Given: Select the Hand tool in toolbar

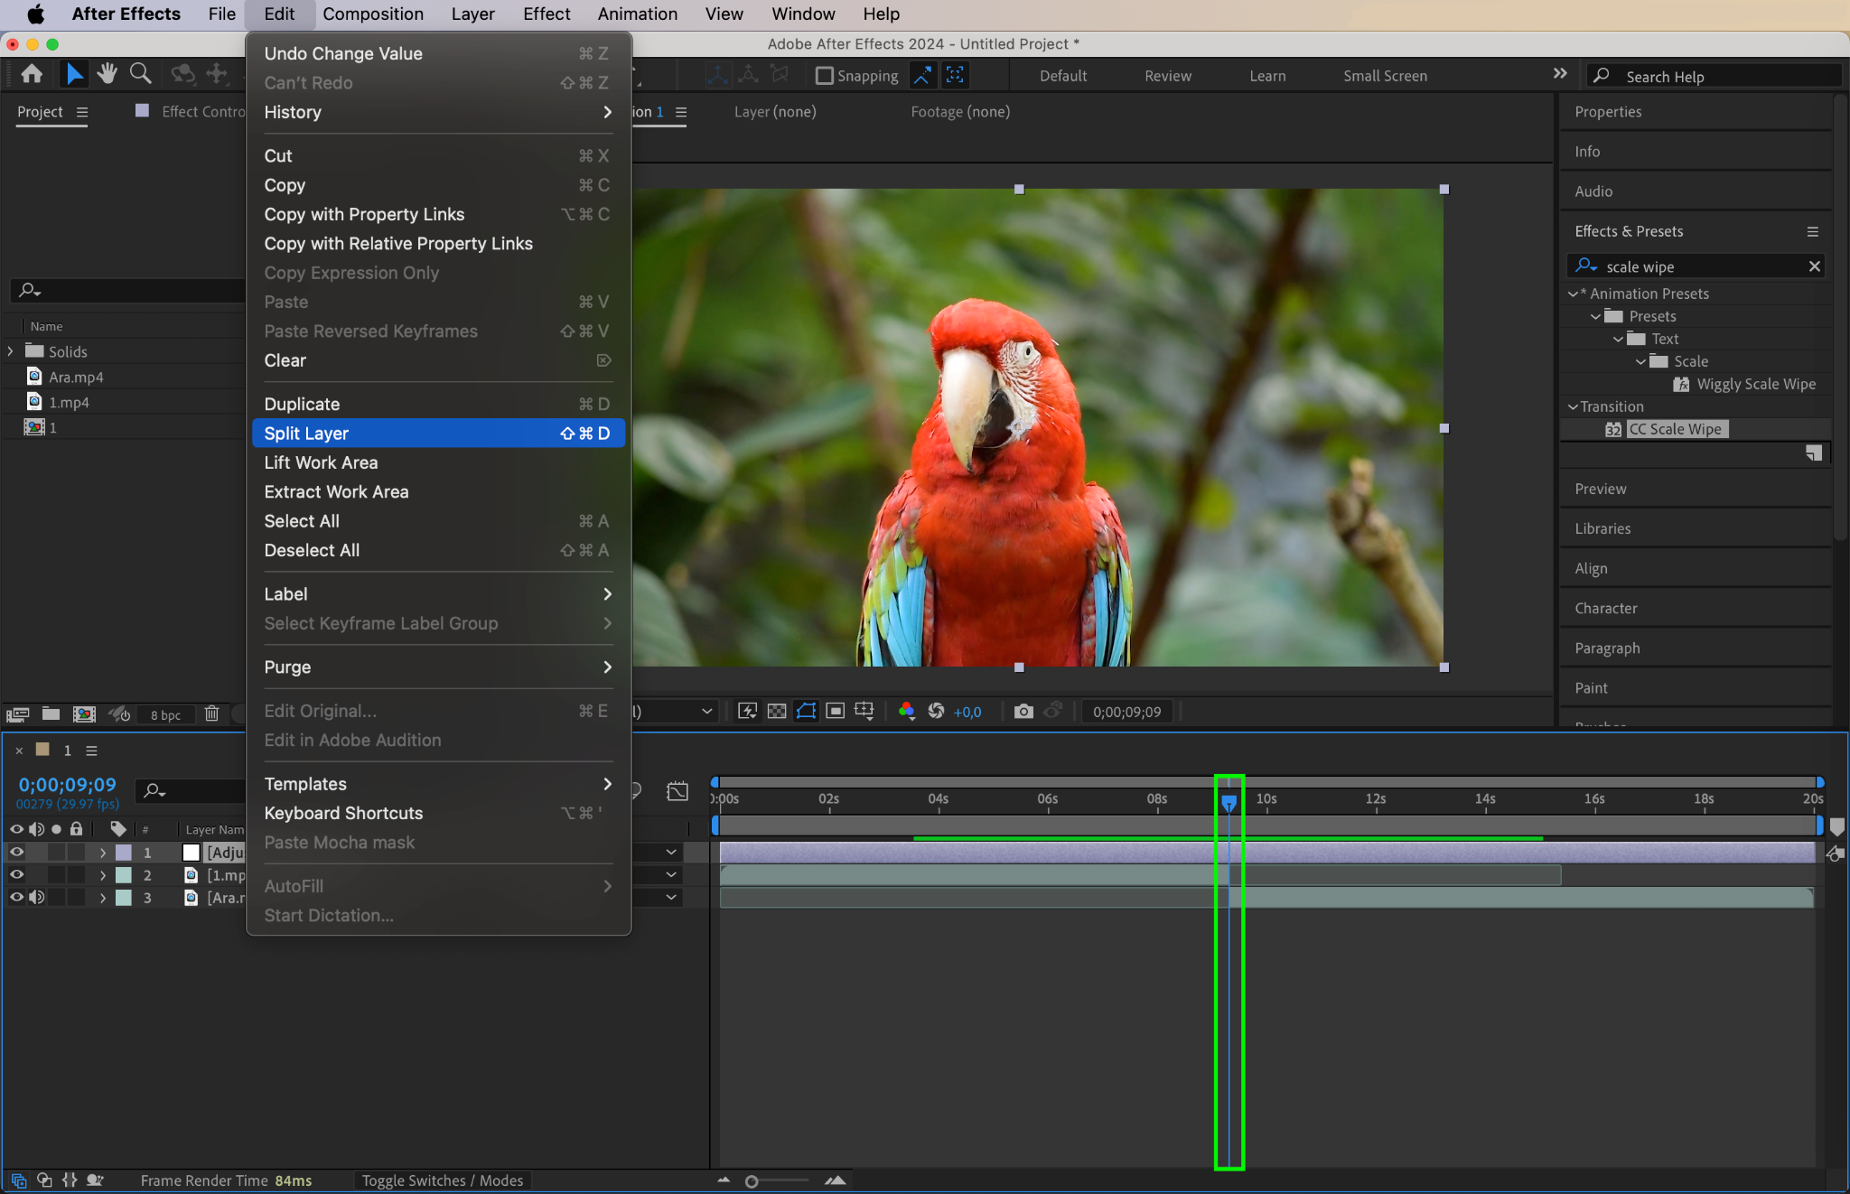Looking at the screenshot, I should (107, 74).
